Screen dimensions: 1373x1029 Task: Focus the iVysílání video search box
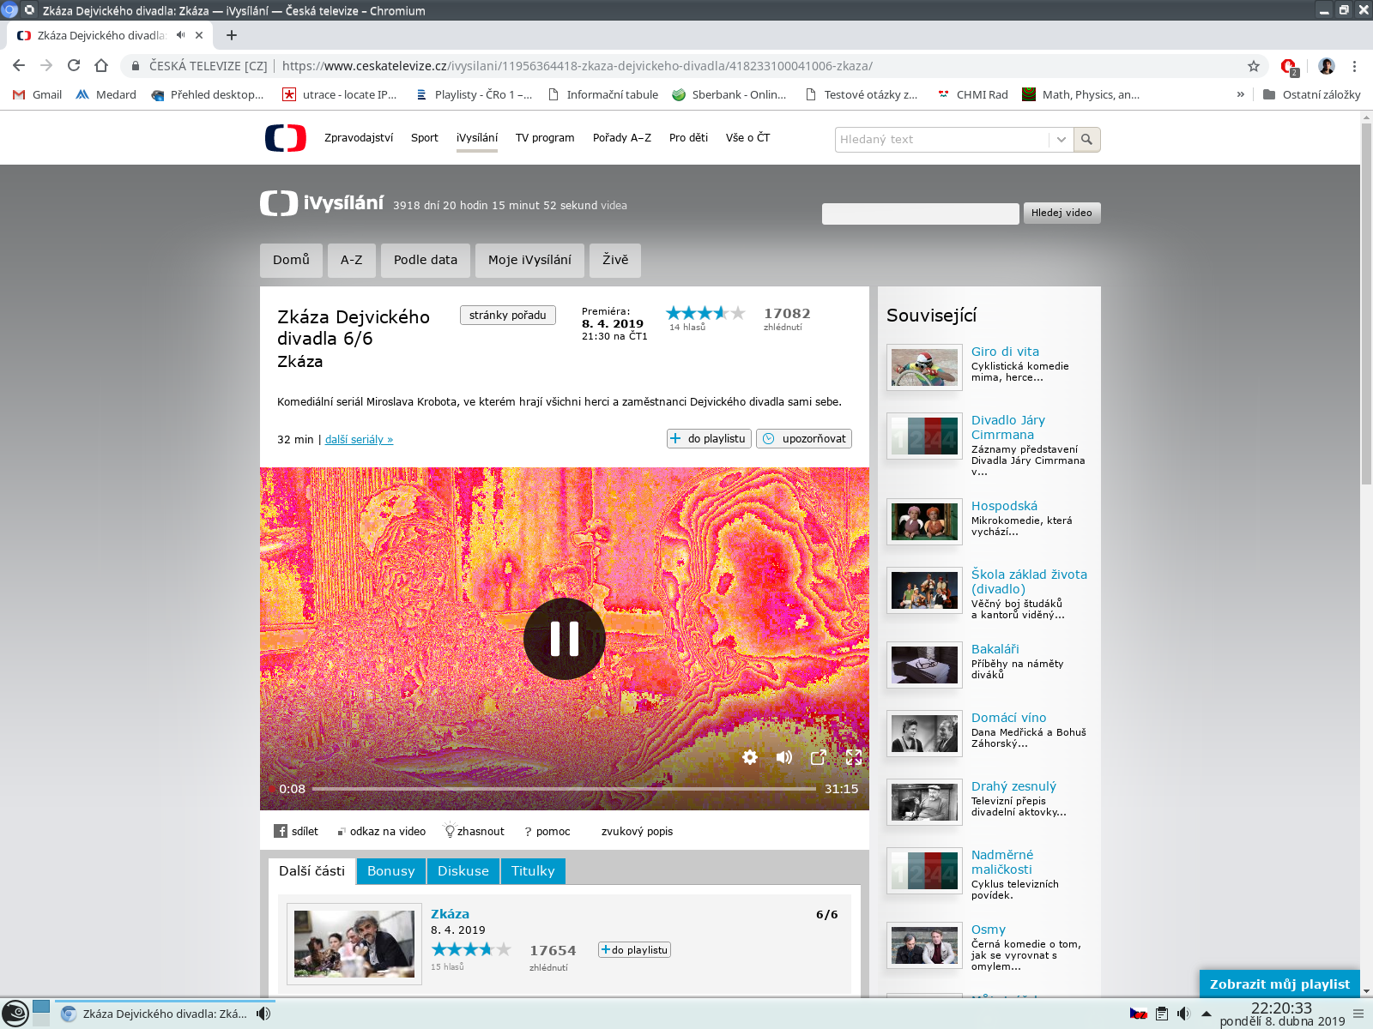coord(920,214)
